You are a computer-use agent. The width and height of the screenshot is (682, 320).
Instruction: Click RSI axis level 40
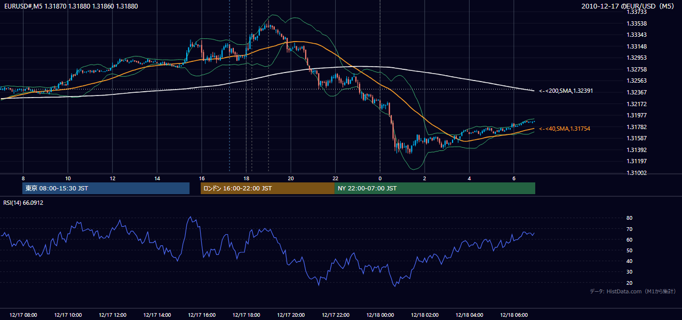tap(629, 261)
